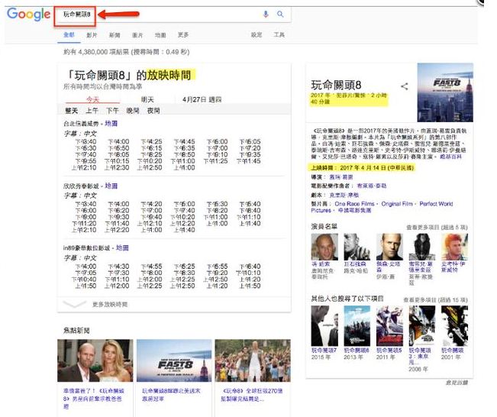Open news image of crowd with Vin Diesel

coord(253,360)
